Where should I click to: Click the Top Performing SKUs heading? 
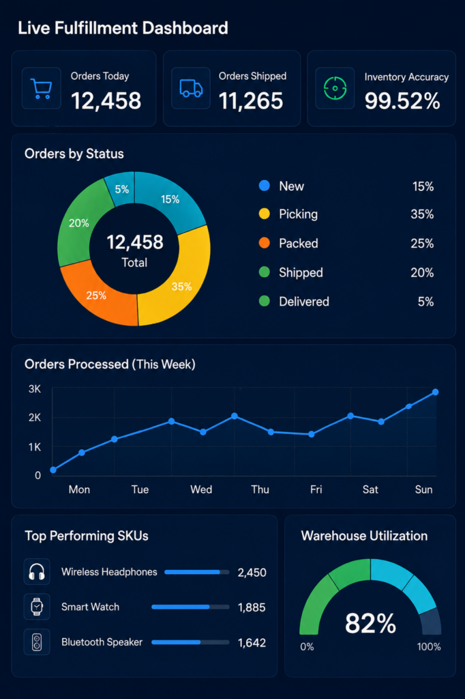point(87,536)
